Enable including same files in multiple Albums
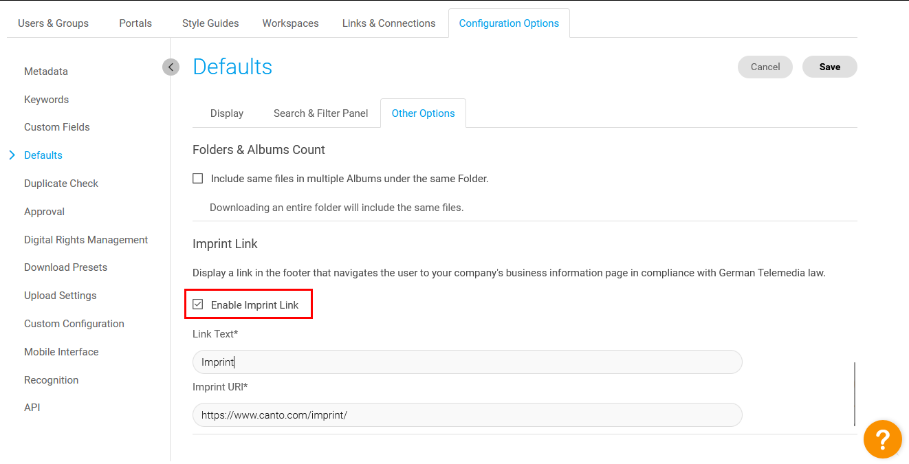Screen dimensions: 909x464 click(x=197, y=177)
